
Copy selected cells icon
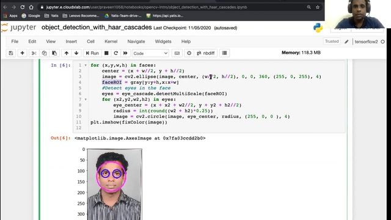tap(44, 53)
